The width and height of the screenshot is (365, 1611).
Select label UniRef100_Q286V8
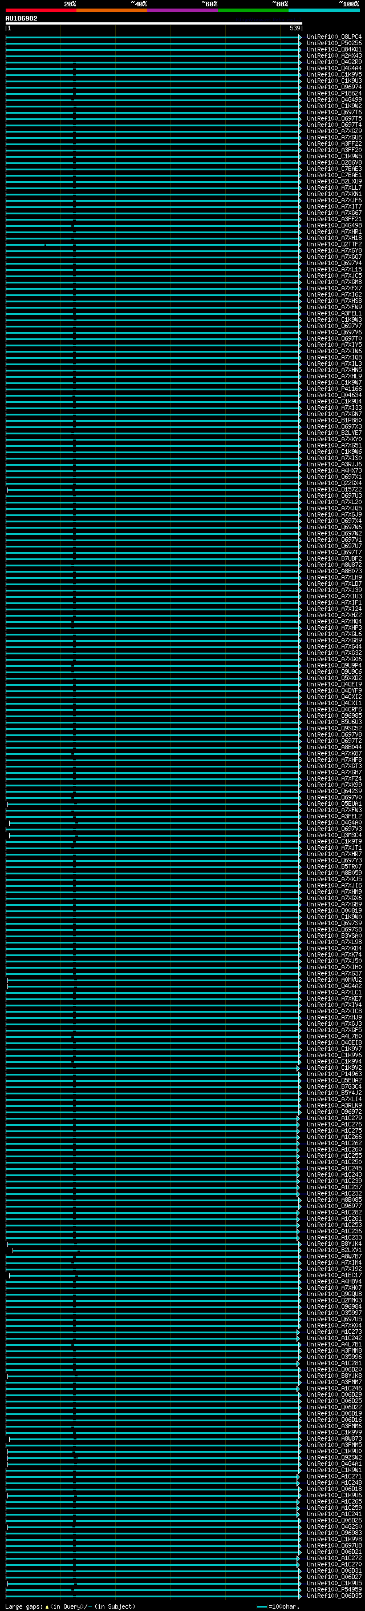point(334,163)
